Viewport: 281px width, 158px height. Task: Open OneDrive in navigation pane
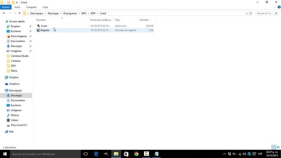pos(14,84)
